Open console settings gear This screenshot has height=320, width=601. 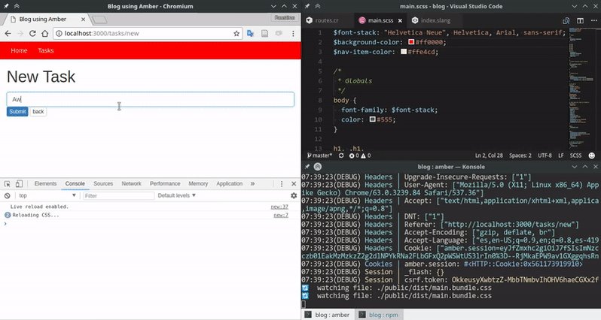(294, 196)
